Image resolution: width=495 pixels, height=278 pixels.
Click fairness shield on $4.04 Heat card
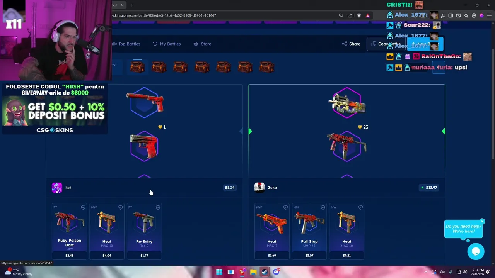pyautogui.click(x=120, y=207)
